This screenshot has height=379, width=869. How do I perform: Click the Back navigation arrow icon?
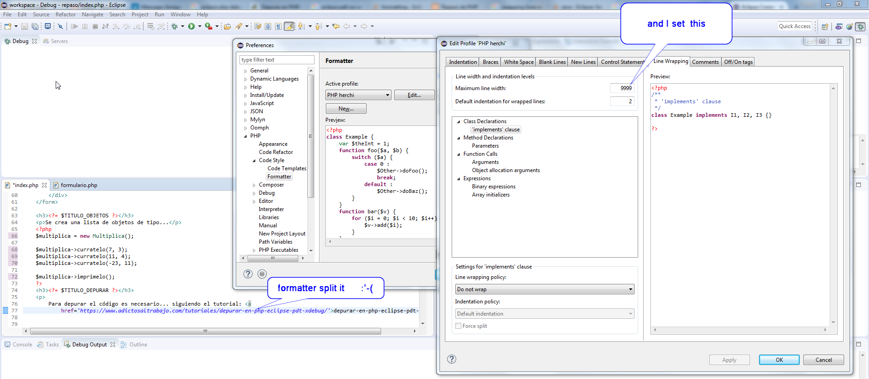pos(347,26)
